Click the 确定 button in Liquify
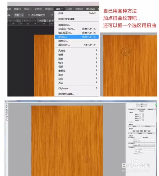This screenshot has height=176, width=159. pyautogui.click(x=142, y=104)
